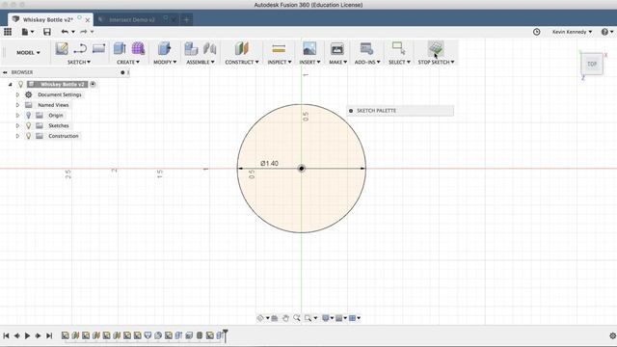This screenshot has width=617, height=347.
Task: Select the Press Pull modify icon
Action: click(x=165, y=49)
